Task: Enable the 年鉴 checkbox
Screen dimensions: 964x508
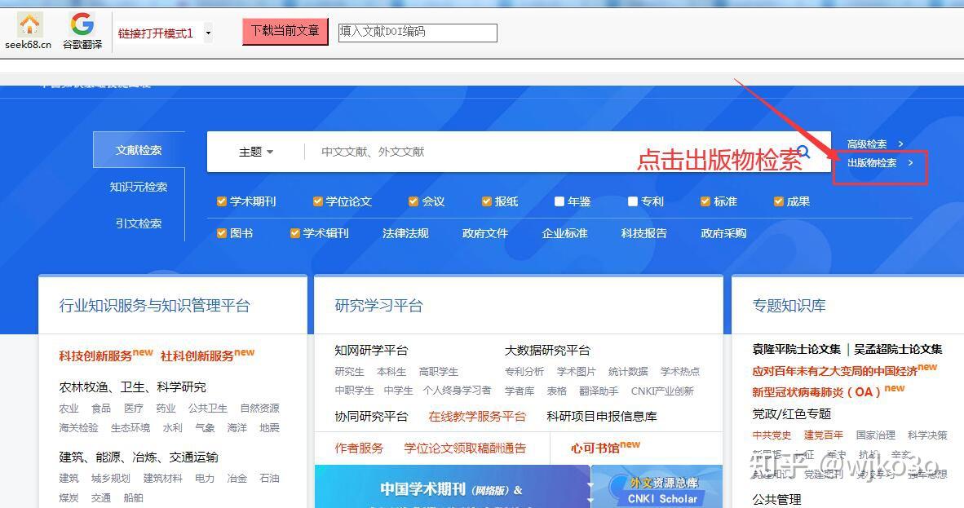Action: [x=559, y=201]
